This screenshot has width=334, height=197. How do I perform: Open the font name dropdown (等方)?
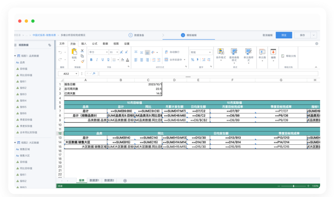[98, 52]
